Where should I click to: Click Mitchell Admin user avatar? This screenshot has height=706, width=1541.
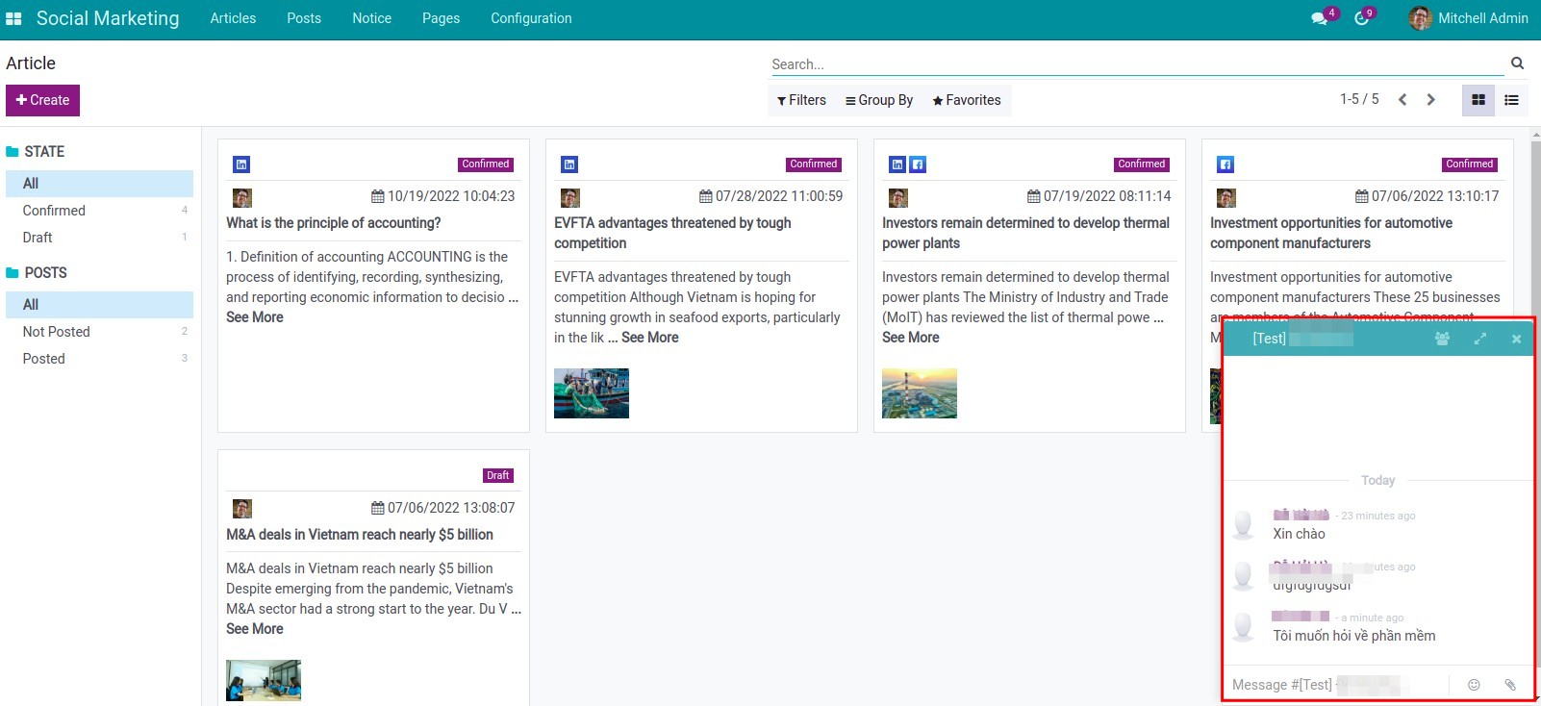(x=1421, y=18)
